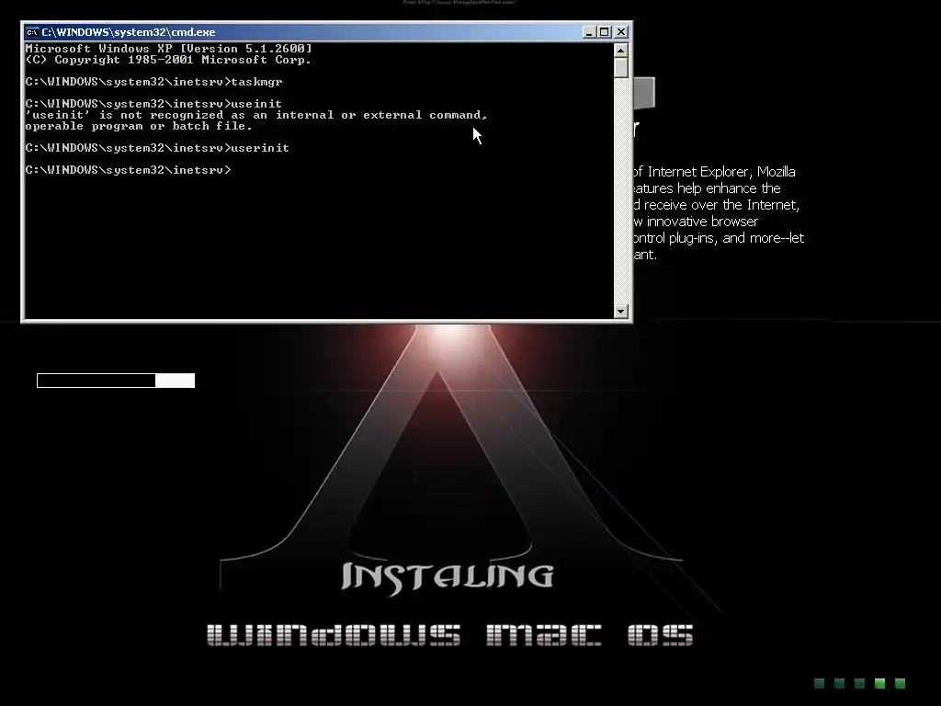Viewport: 941px width, 706px height.
Task: Click the brightest green setup indicator square
Action: (x=879, y=683)
